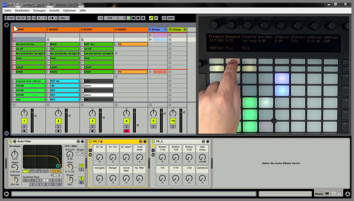Image resolution: width=354 pixels, height=201 pixels.
Task: Arm track 1 for recording
Action: coord(24,131)
